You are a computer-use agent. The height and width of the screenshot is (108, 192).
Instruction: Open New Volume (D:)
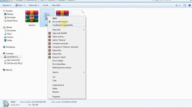point(13,60)
